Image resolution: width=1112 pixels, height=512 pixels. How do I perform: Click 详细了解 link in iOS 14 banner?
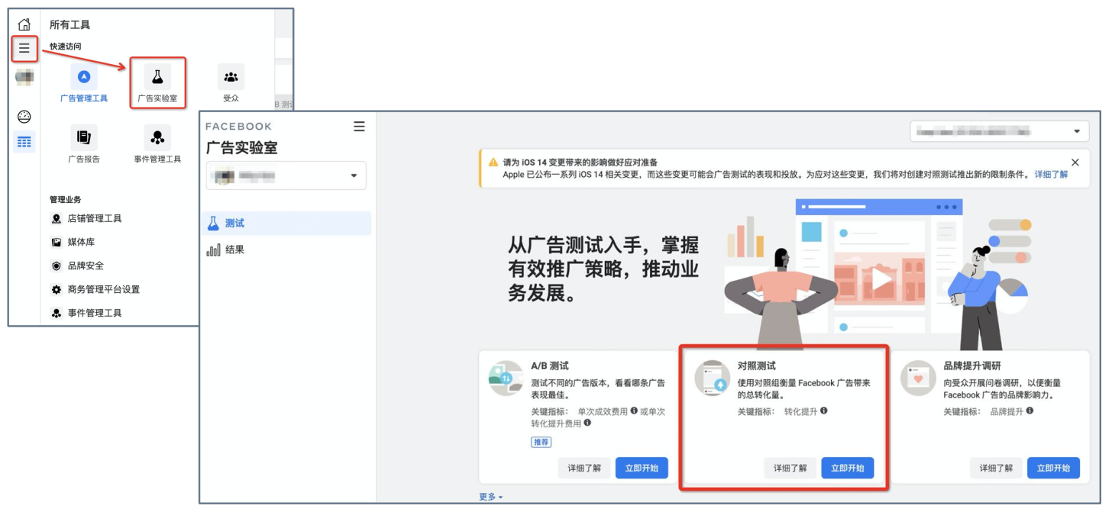click(x=1051, y=175)
